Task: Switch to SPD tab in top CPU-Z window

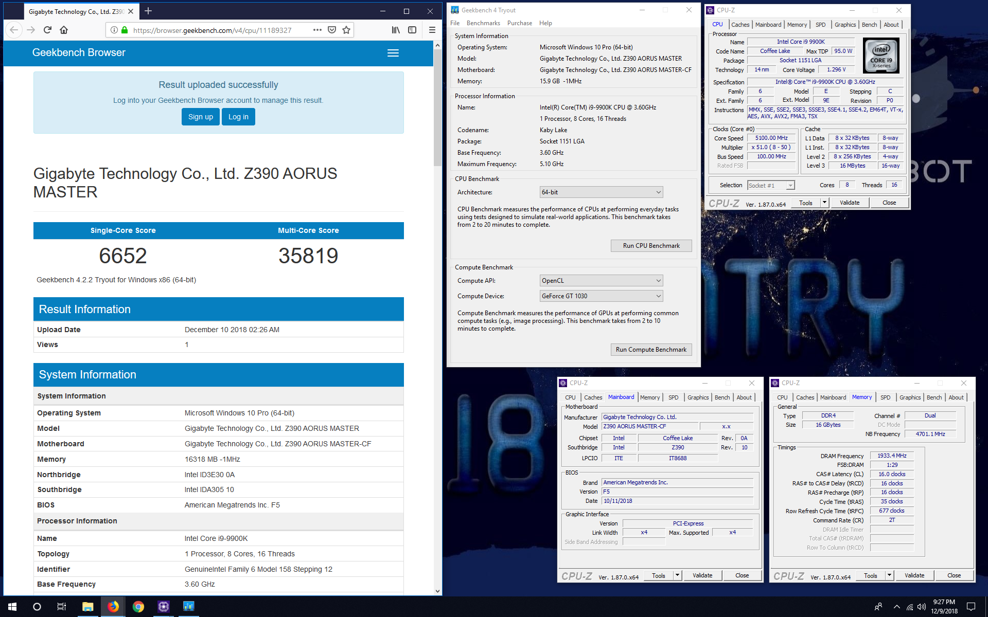Action: coord(820,25)
